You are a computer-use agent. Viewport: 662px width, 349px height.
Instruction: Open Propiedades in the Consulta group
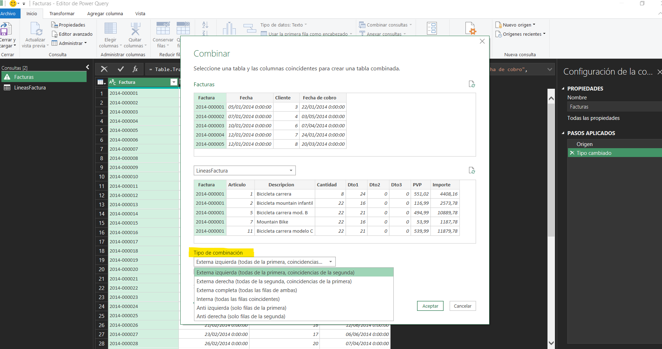68,25
